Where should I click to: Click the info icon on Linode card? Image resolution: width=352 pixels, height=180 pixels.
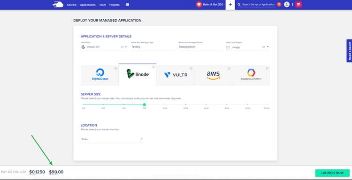tap(153, 67)
